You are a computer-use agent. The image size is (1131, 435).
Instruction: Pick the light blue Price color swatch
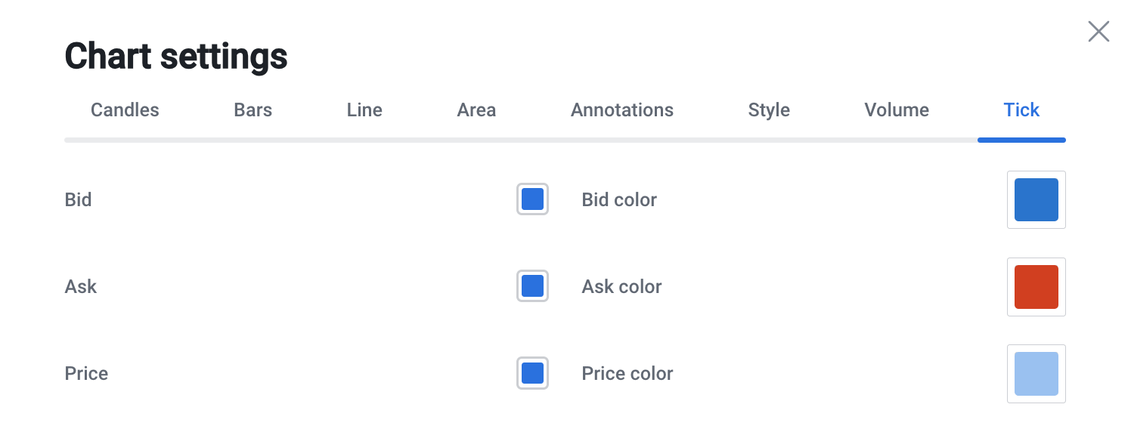click(1036, 373)
